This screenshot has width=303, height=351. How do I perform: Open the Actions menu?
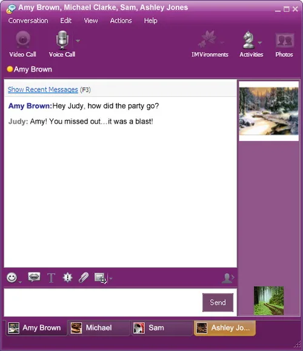point(121,21)
